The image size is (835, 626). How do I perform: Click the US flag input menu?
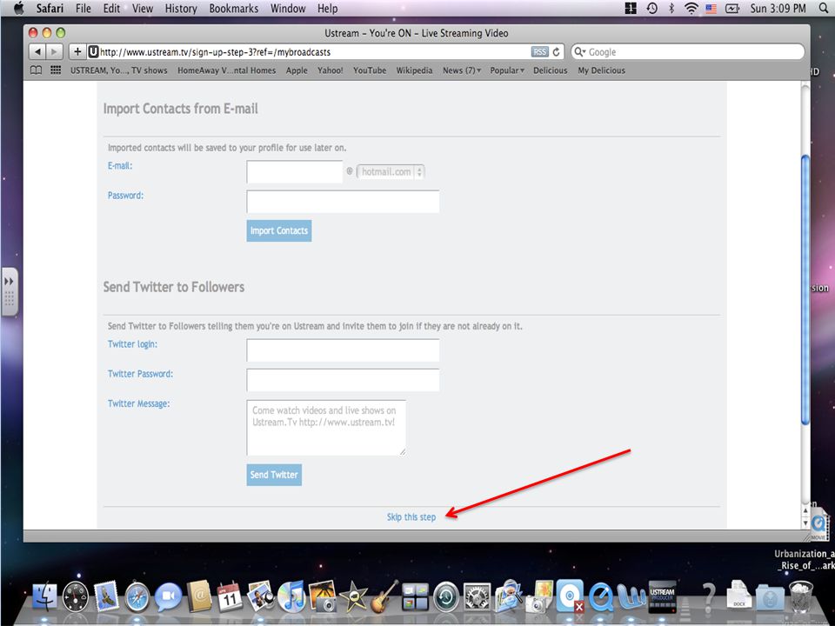pos(711,8)
